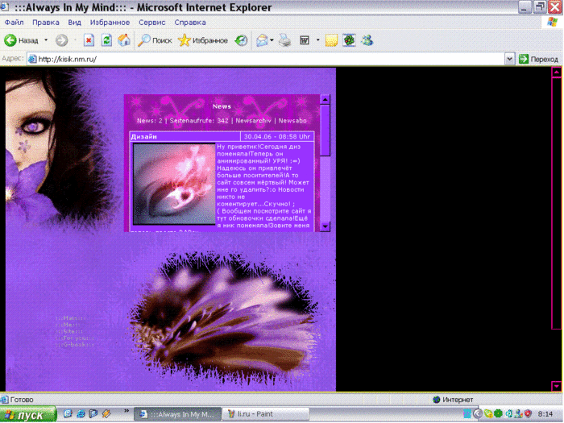This screenshot has width=564, height=423.
Task: Click the 'Seitenaufrufe: 342' text
Action: (x=199, y=121)
